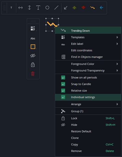Hide object via side panel eye icon
The width and height of the screenshot is (122, 157).
coord(33,56)
